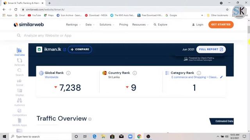The image size is (250, 140).
Task: Click the Global Rank info icon
Action: [x=68, y=73]
